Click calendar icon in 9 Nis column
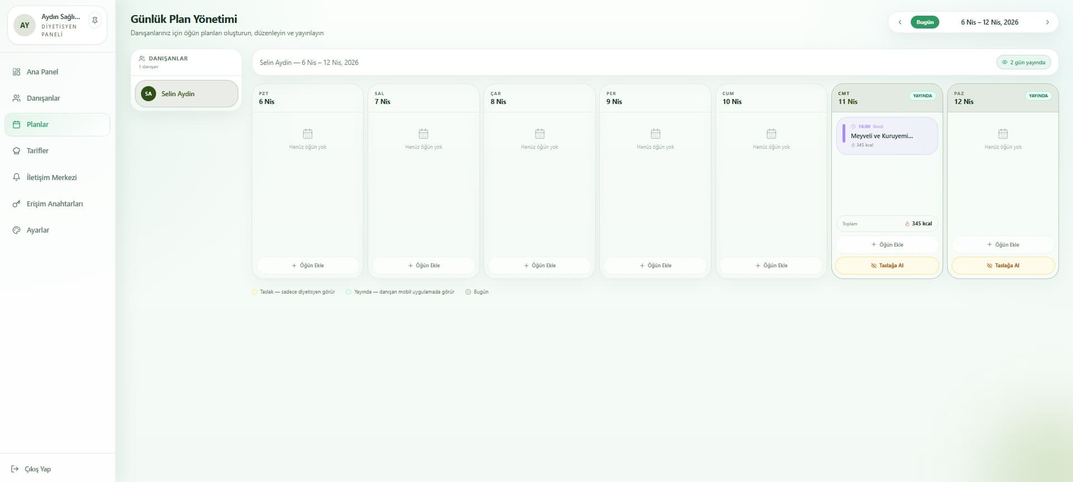Image resolution: width=1073 pixels, height=482 pixels. (x=655, y=134)
